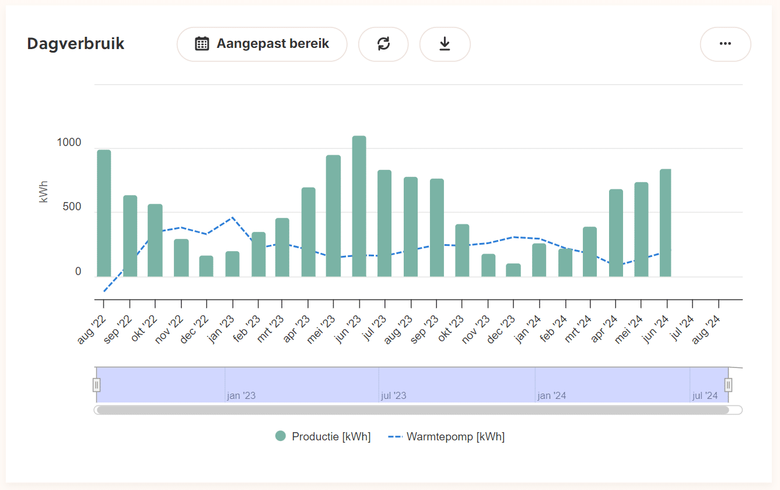Click the horizontal gray scrollbar under navigator
The height and width of the screenshot is (490, 780).
pos(413,410)
